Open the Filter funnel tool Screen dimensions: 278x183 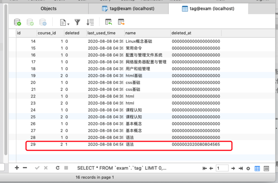tap(77, 22)
